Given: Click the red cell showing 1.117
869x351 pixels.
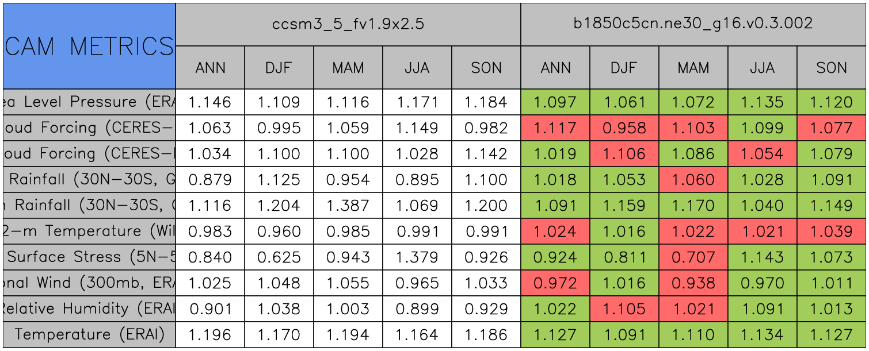Looking at the screenshot, I should tap(555, 128).
